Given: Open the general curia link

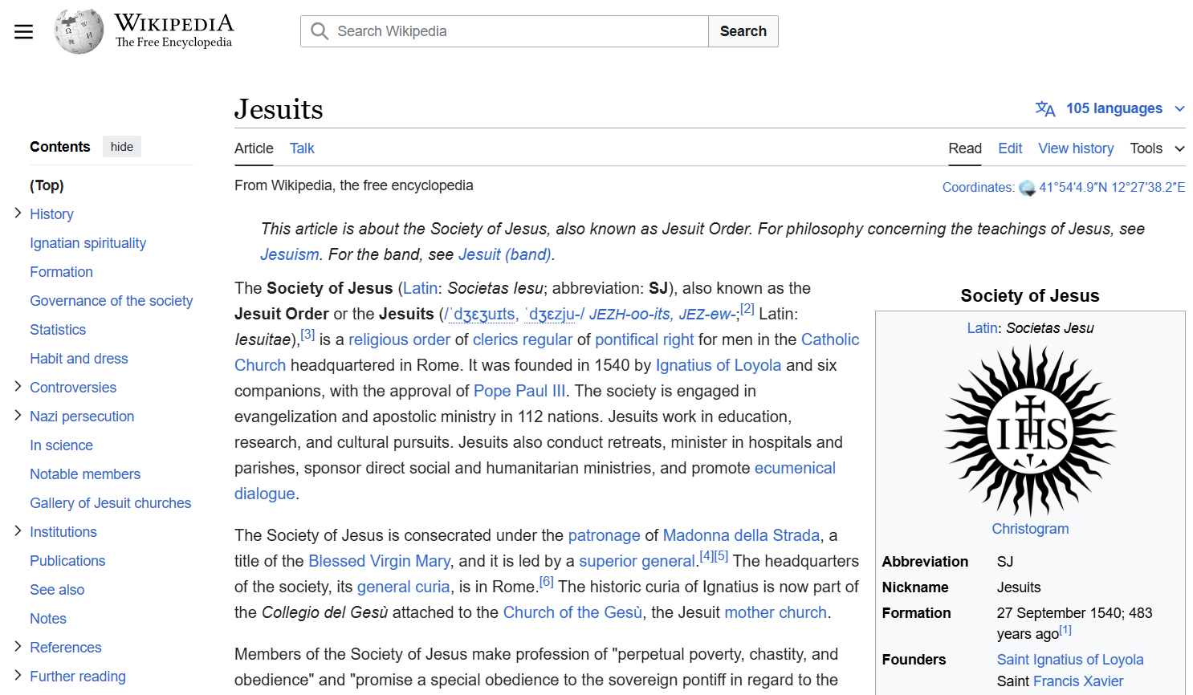Looking at the screenshot, I should (403, 587).
